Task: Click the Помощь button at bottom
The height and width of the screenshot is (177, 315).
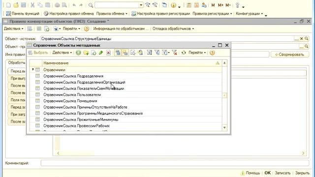Action: pyautogui.click(x=251, y=173)
